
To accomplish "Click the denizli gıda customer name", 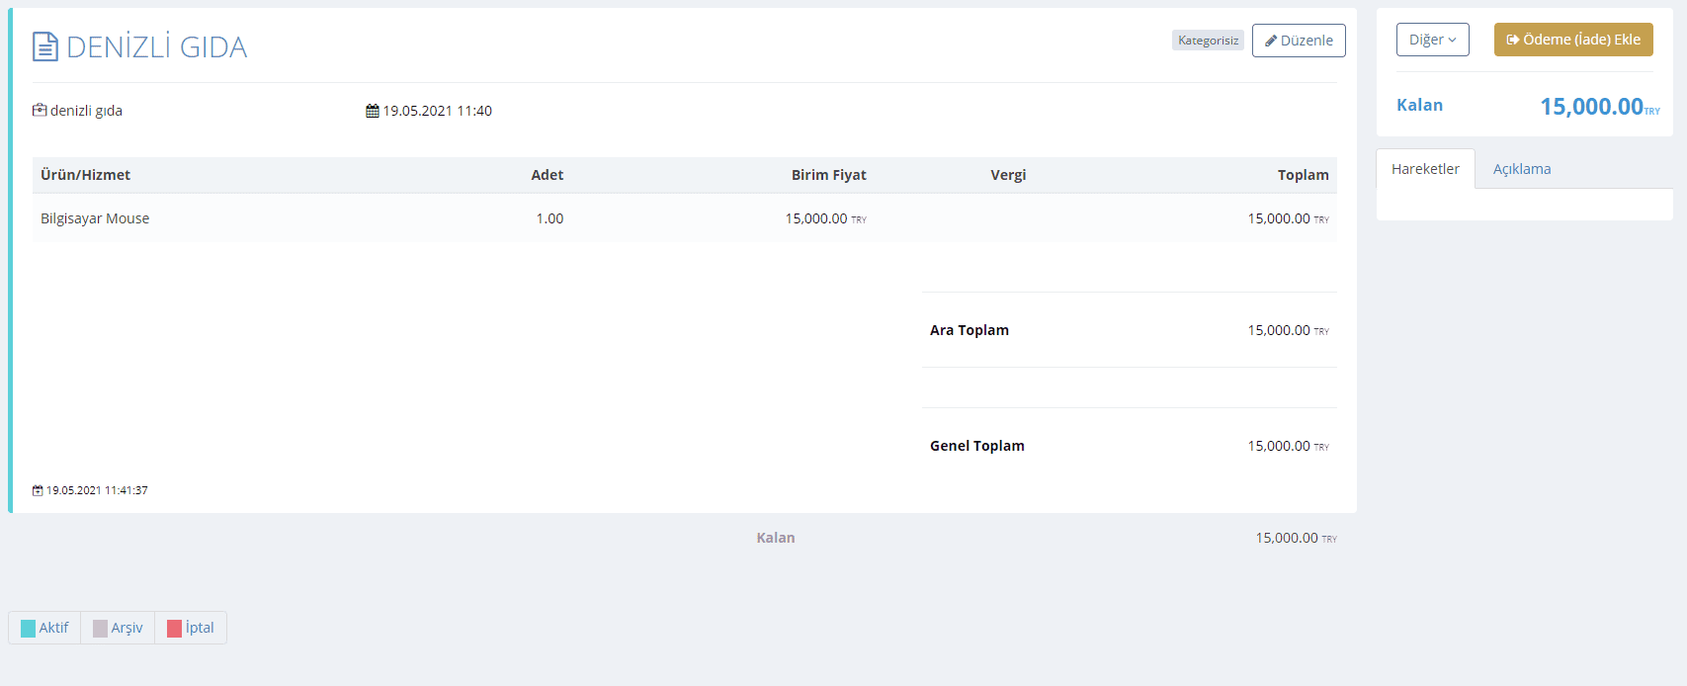I will click(x=86, y=111).
